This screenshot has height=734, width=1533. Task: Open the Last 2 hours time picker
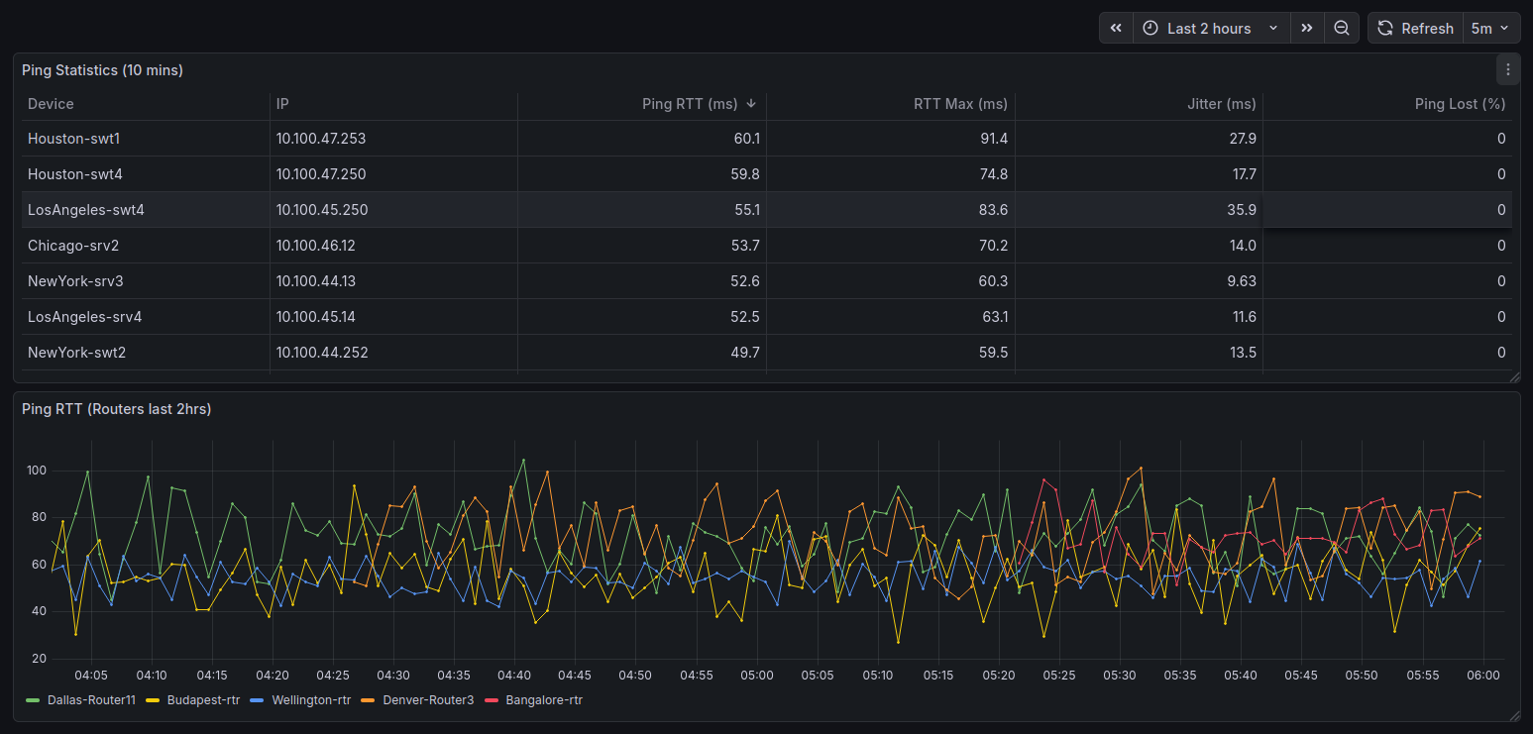(1210, 29)
